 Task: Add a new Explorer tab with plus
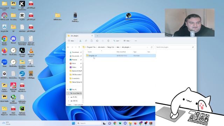(97, 36)
